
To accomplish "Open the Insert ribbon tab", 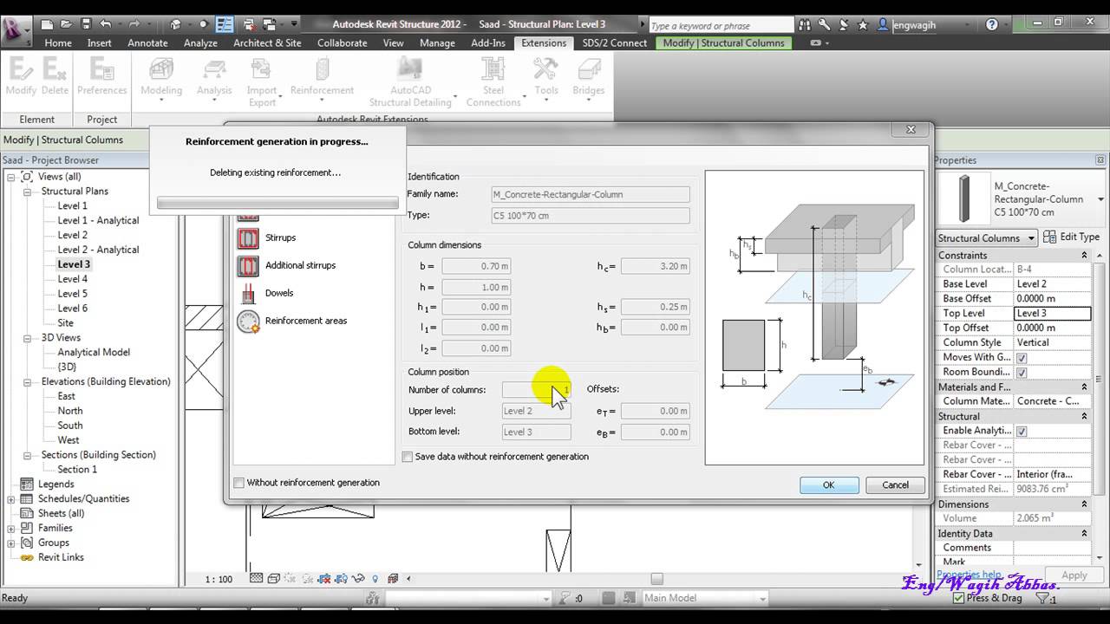I will coord(99,42).
